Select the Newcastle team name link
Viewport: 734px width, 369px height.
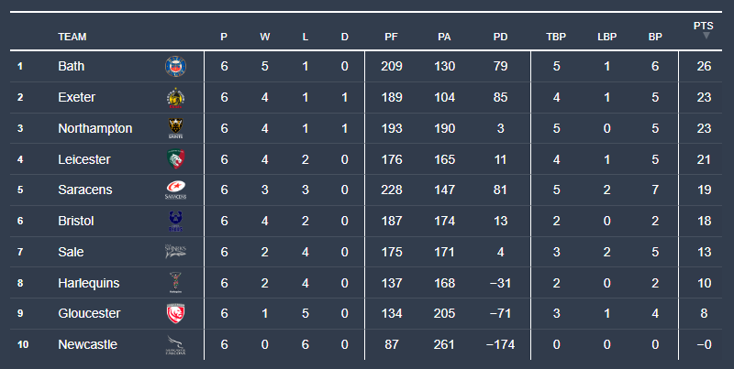pyautogui.click(x=86, y=345)
